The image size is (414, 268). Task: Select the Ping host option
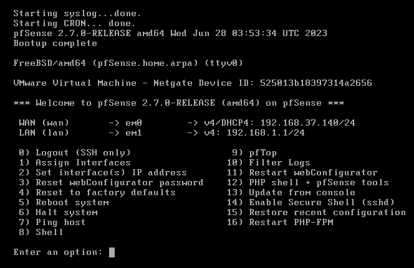[x=60, y=222]
